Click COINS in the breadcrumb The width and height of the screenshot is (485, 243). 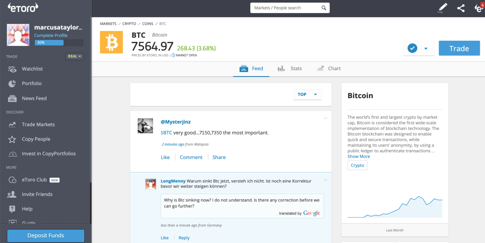point(147,23)
